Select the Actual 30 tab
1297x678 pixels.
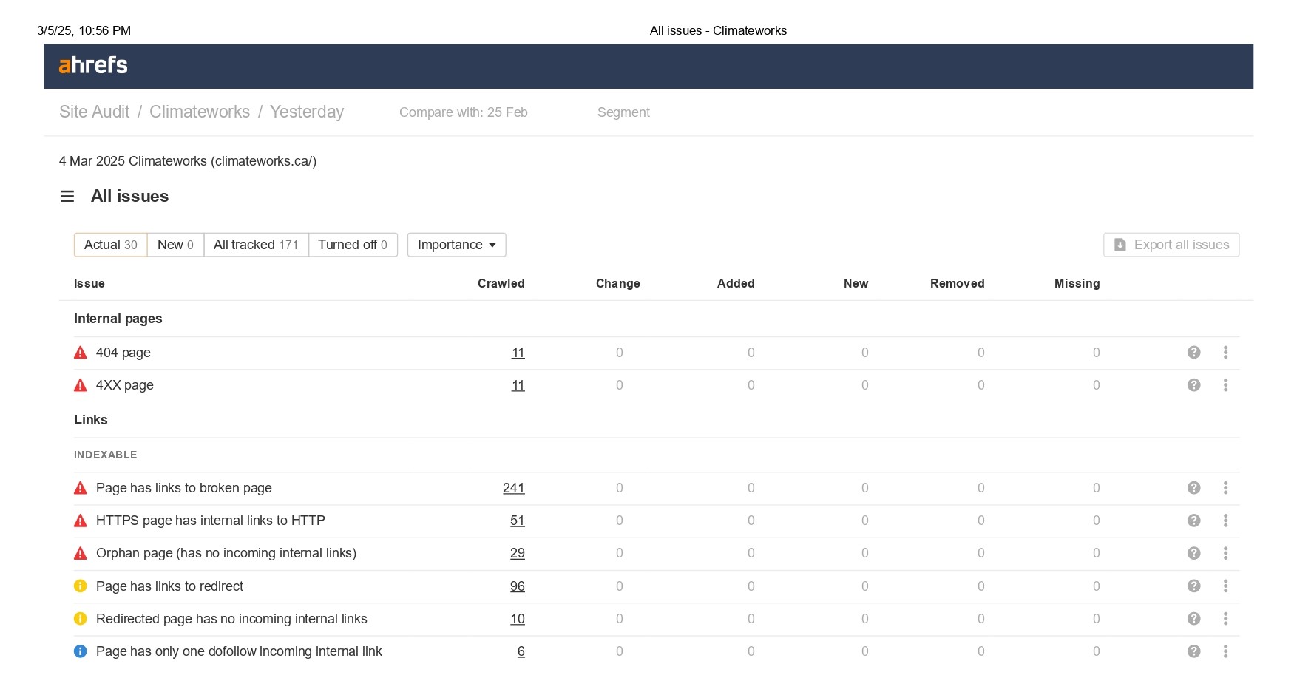click(111, 245)
